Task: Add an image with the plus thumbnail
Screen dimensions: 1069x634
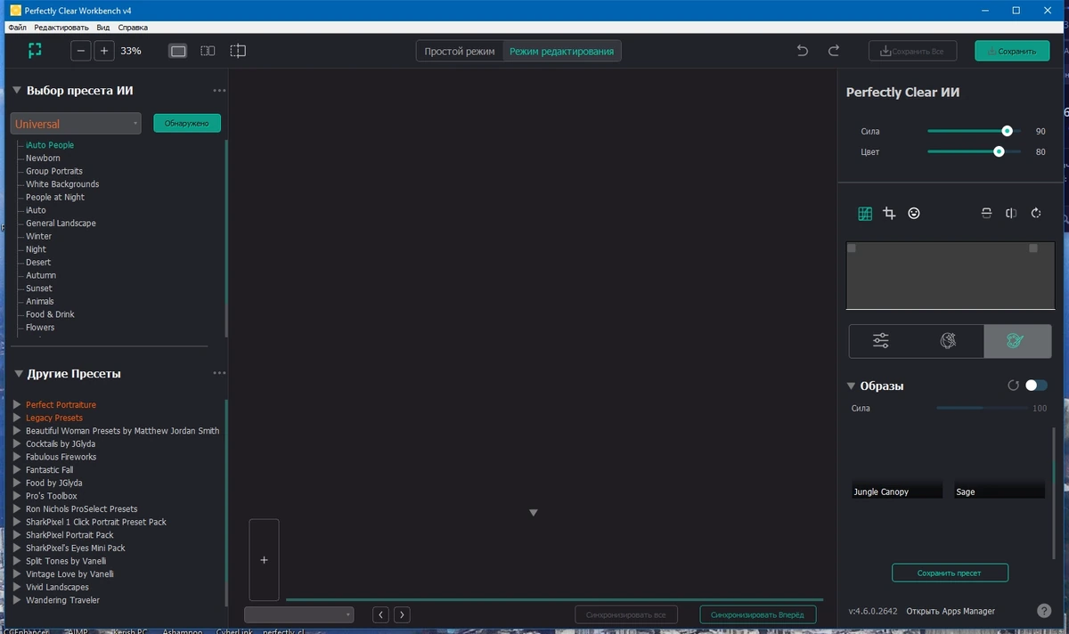Action: tap(264, 560)
